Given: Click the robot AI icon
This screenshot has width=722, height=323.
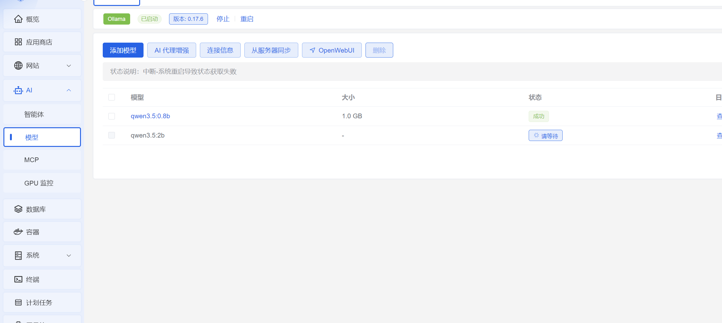Looking at the screenshot, I should [x=18, y=90].
